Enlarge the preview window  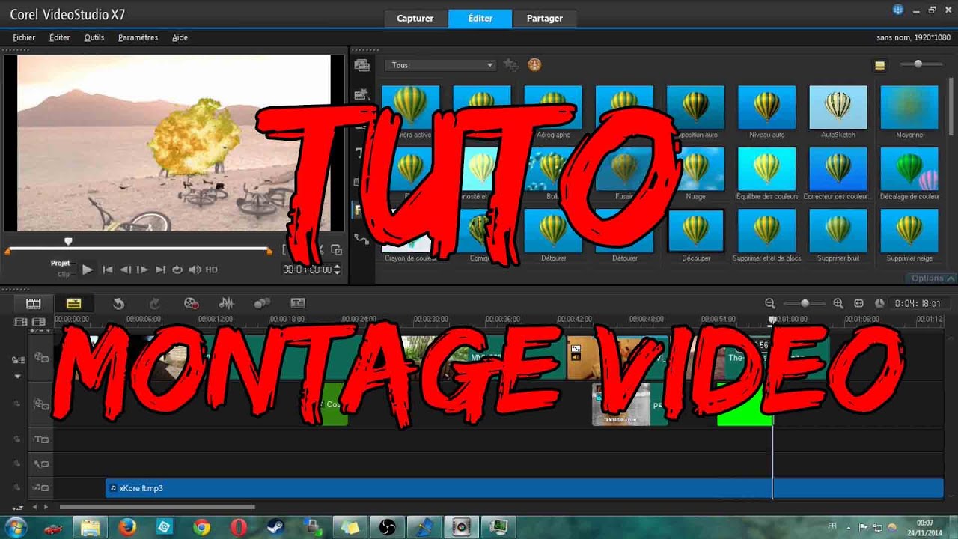(336, 250)
